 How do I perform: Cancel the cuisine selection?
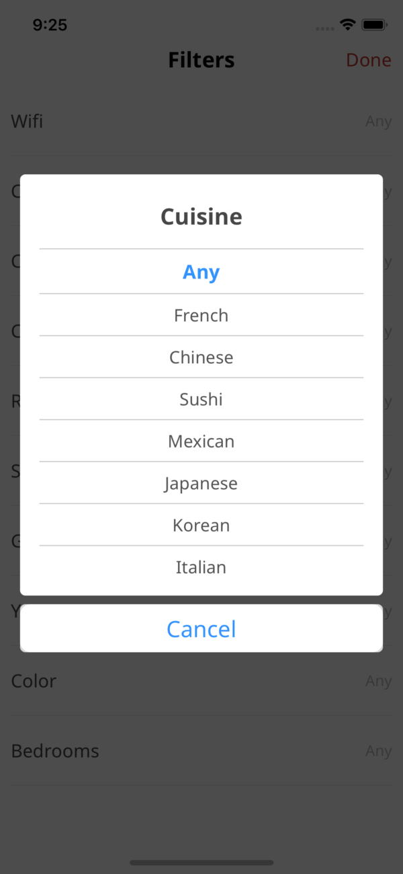tap(201, 628)
